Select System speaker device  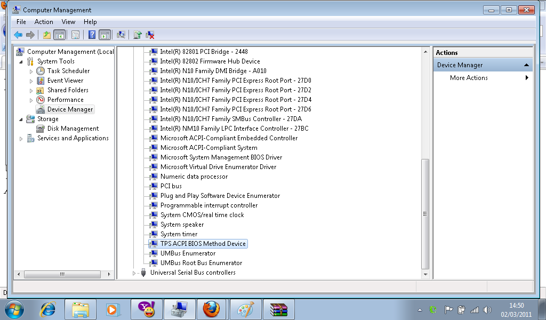tap(182, 225)
